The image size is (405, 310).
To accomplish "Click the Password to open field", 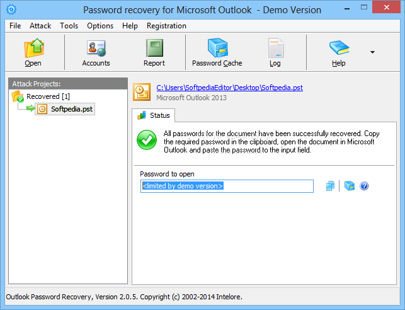I will coord(227,187).
